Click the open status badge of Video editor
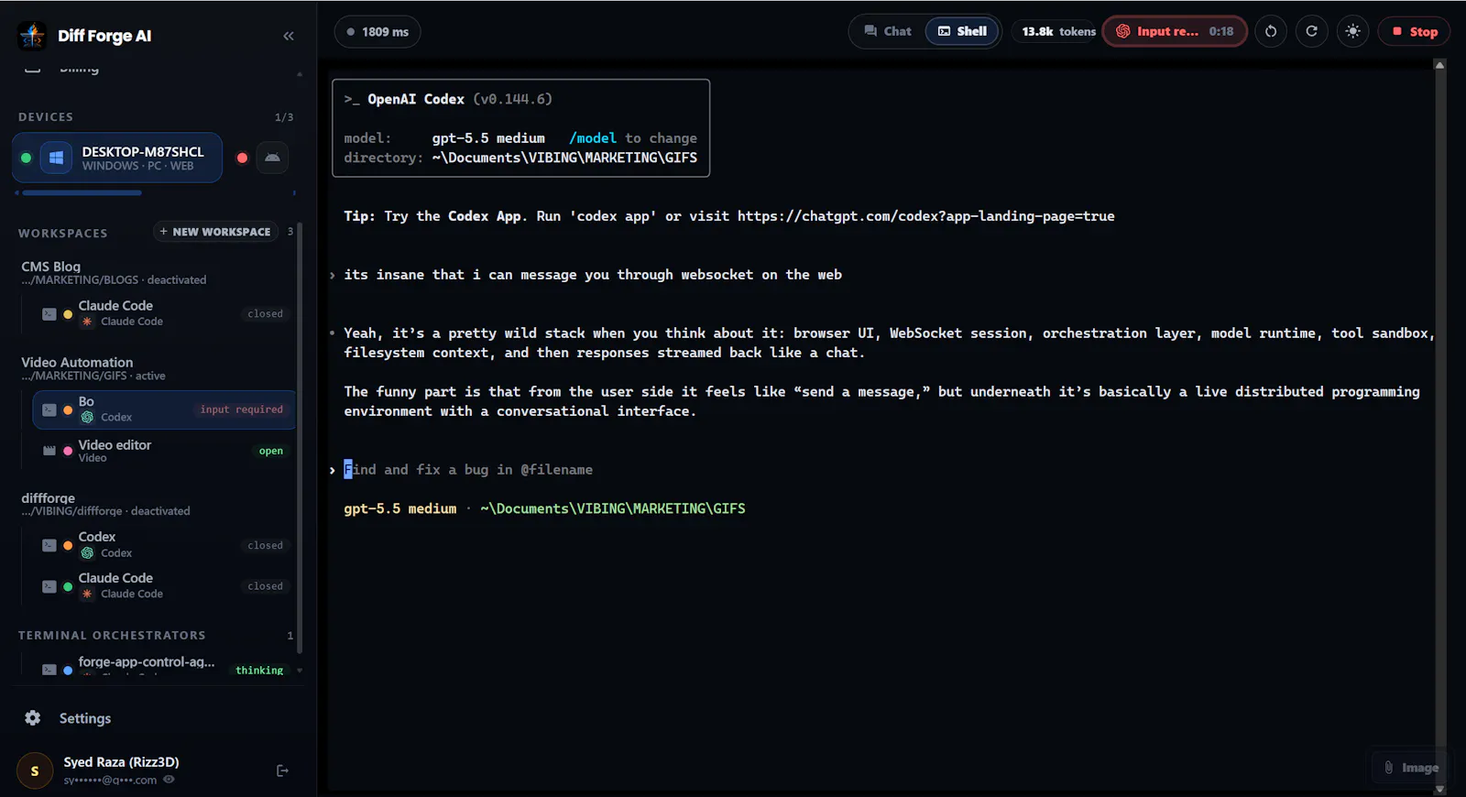The height and width of the screenshot is (797, 1466). click(x=271, y=451)
